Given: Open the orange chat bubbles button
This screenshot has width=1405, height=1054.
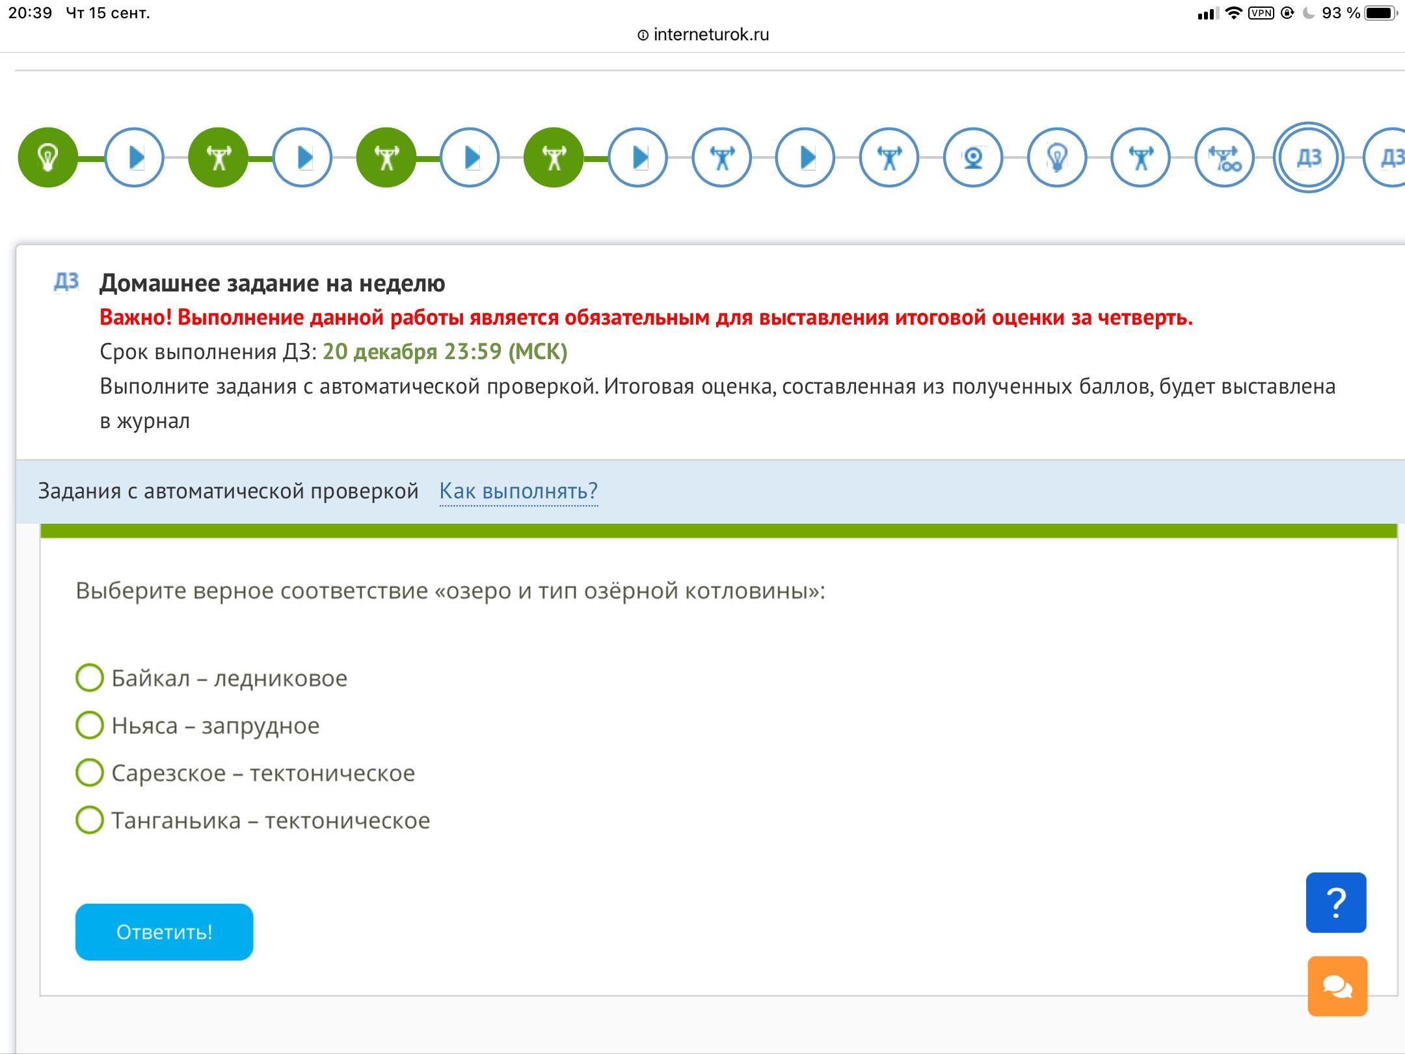Looking at the screenshot, I should tap(1337, 986).
